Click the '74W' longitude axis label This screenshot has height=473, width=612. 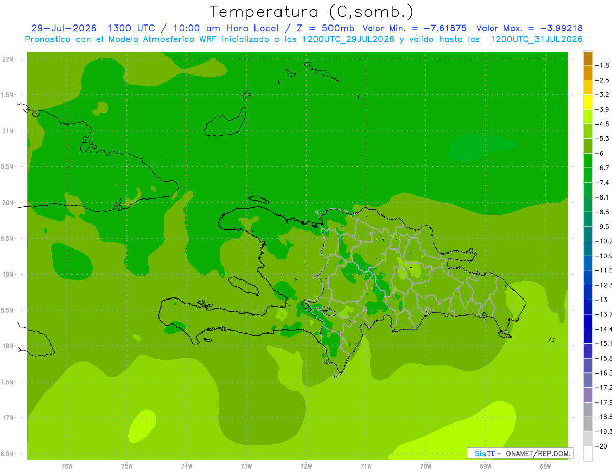187,466
